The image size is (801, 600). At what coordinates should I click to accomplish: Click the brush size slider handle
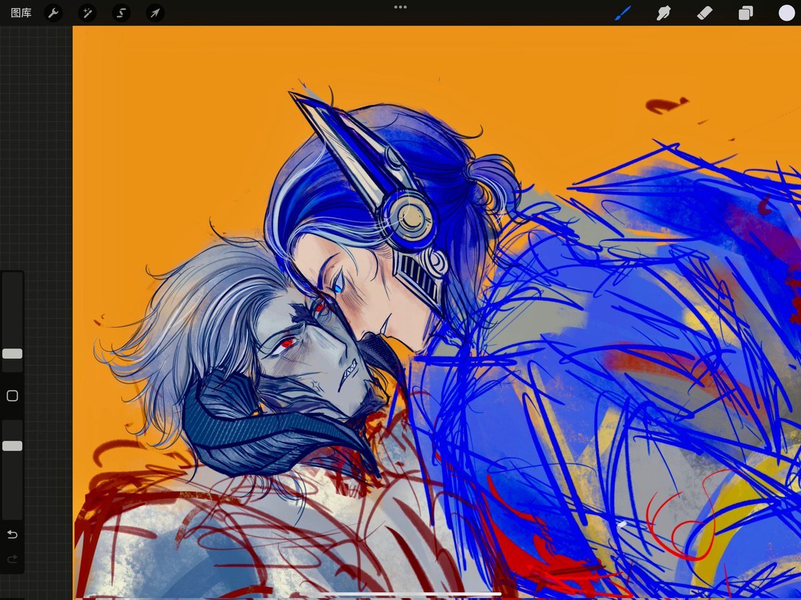(x=12, y=354)
